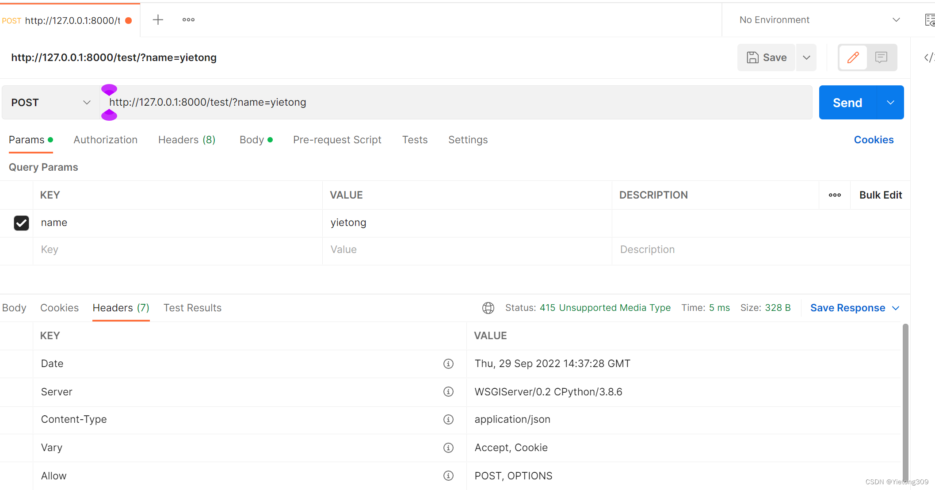Viewport: 935px width, 490px height.
Task: Uncheck the name query parameter checkbox
Action: point(21,223)
